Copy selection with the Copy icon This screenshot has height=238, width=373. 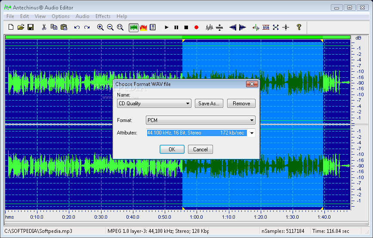(x=54, y=27)
